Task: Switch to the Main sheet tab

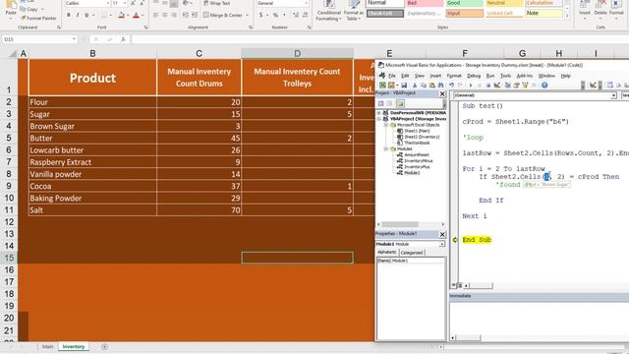Action: pos(47,347)
